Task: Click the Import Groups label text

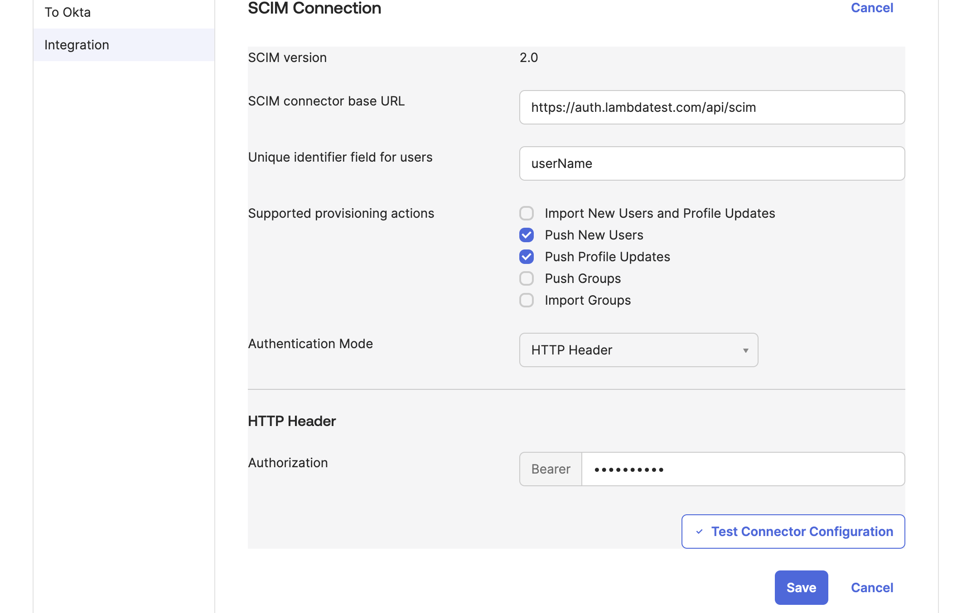Action: point(588,300)
